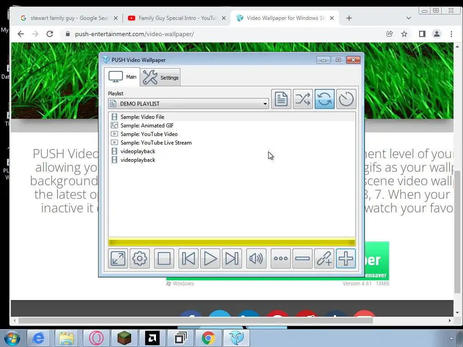
Task: Open the three-dots more options button
Action: click(280, 258)
